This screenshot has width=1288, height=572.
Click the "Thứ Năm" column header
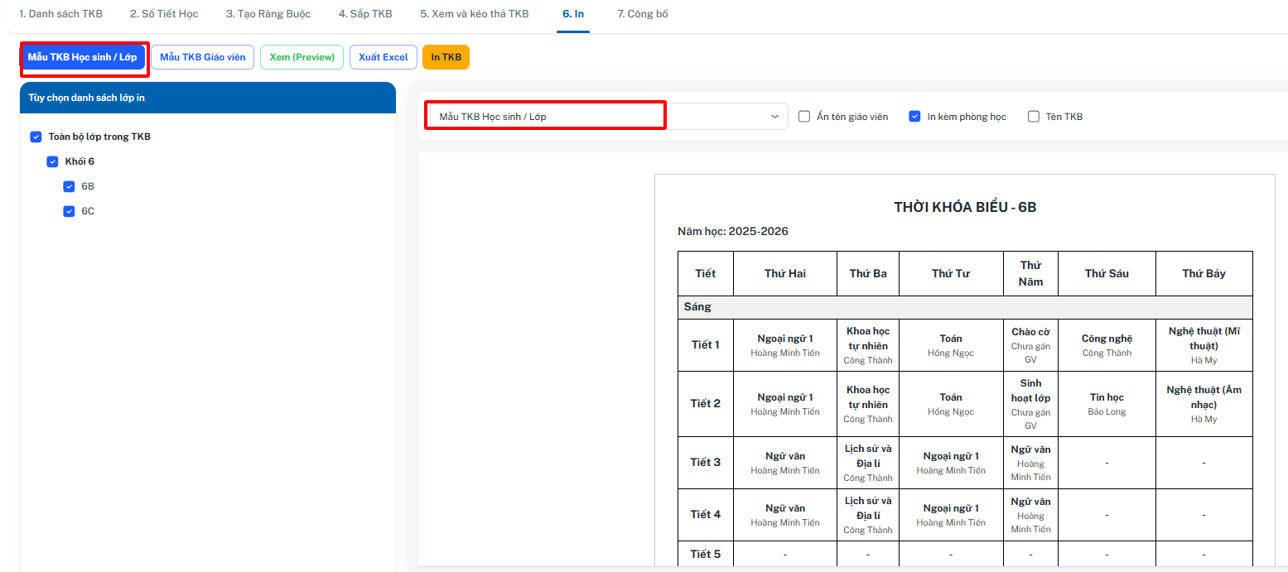1030,273
